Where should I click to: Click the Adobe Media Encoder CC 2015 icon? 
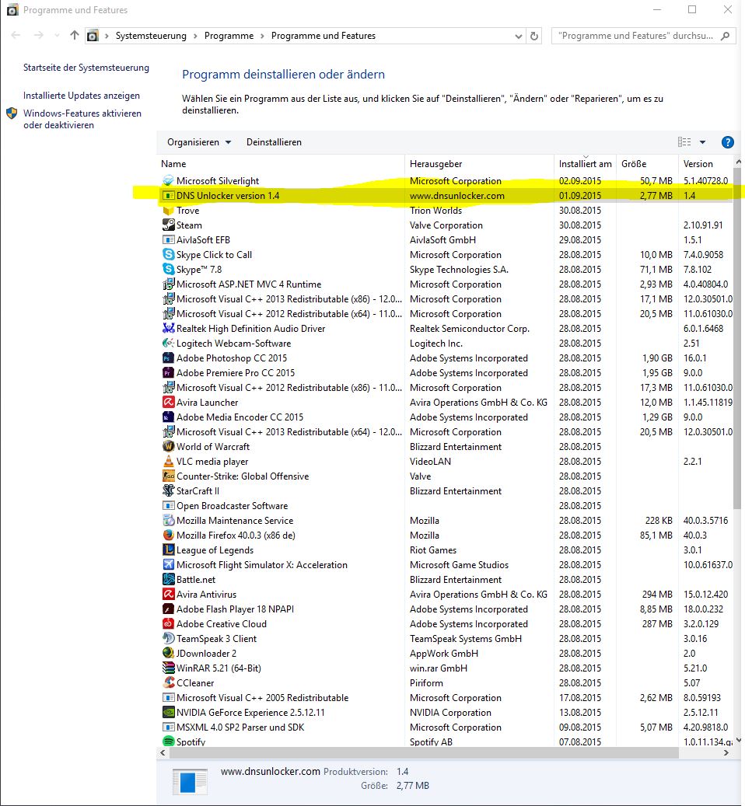(168, 417)
